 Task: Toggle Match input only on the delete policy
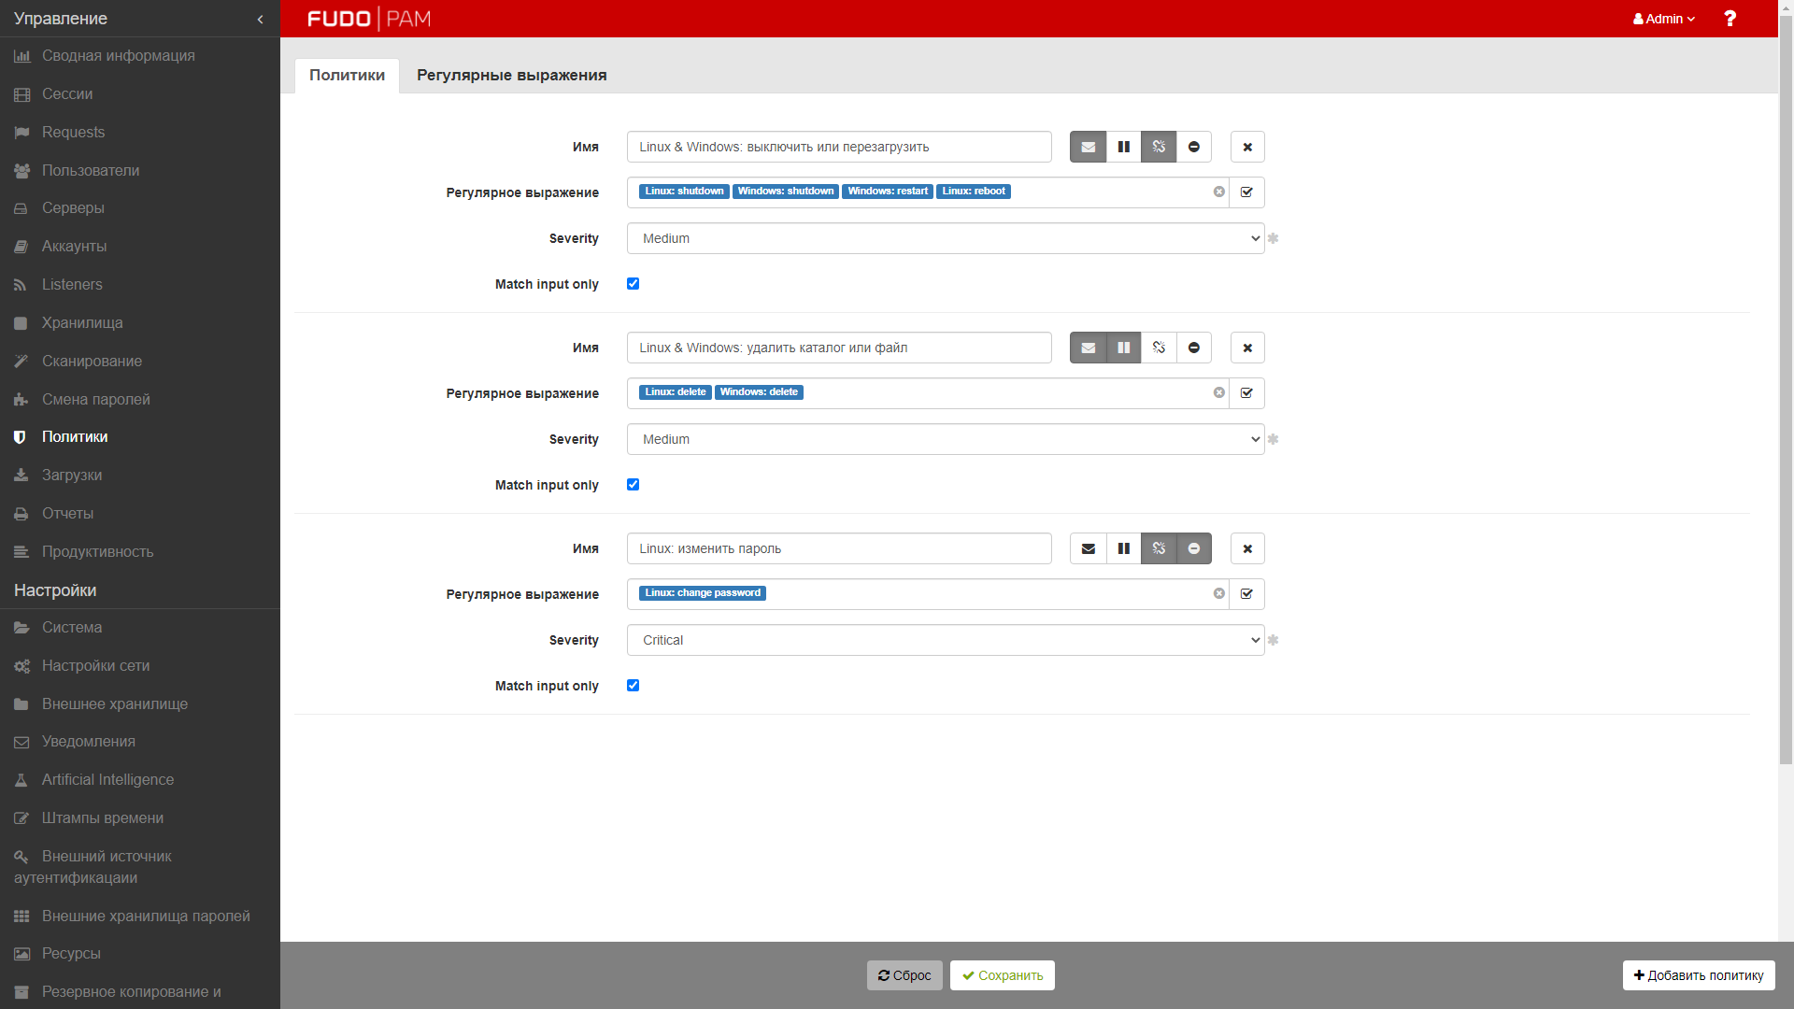633,485
